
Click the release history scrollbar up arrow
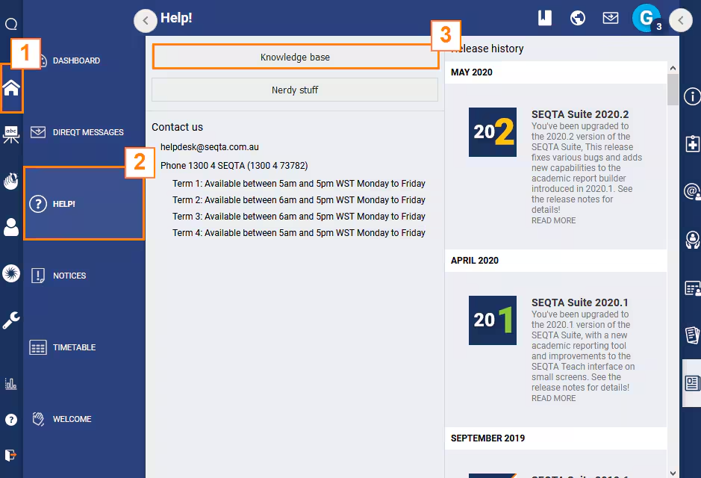(x=673, y=68)
